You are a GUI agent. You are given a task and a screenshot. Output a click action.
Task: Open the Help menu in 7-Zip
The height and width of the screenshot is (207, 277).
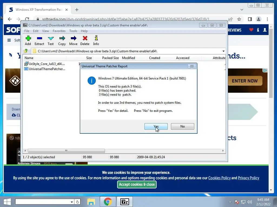[x=84, y=31]
